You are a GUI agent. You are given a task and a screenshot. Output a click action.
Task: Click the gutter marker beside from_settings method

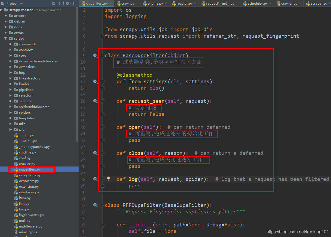[x=95, y=81]
